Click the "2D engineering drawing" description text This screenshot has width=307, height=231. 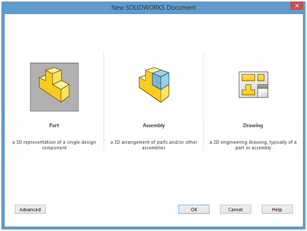pos(253,145)
